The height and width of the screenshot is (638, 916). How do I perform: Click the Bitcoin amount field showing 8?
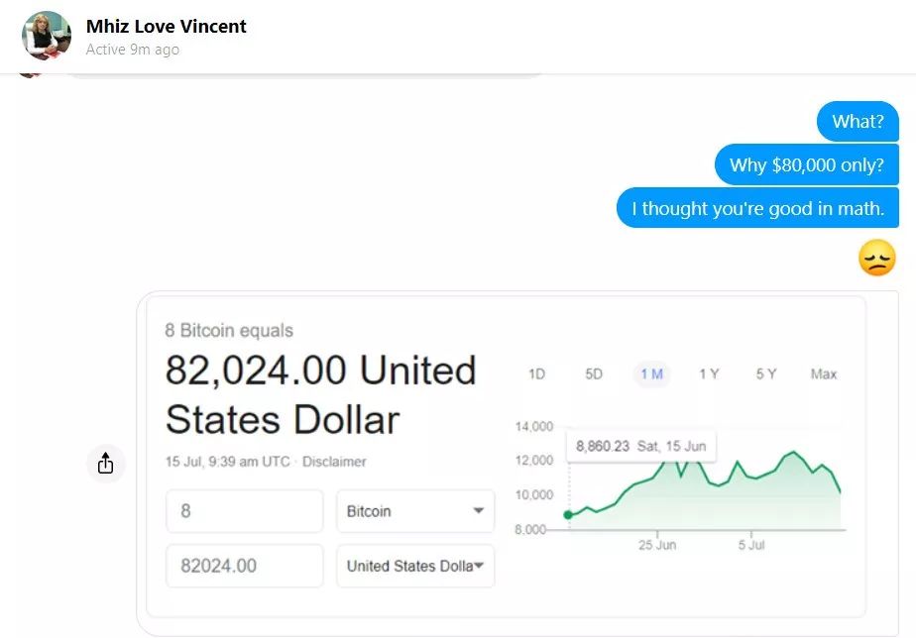pos(244,511)
